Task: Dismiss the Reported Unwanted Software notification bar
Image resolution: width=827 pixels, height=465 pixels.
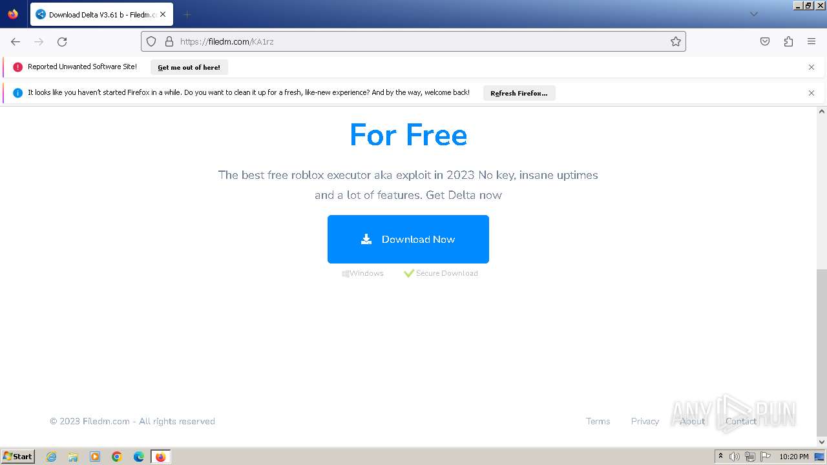Action: pos(811,67)
